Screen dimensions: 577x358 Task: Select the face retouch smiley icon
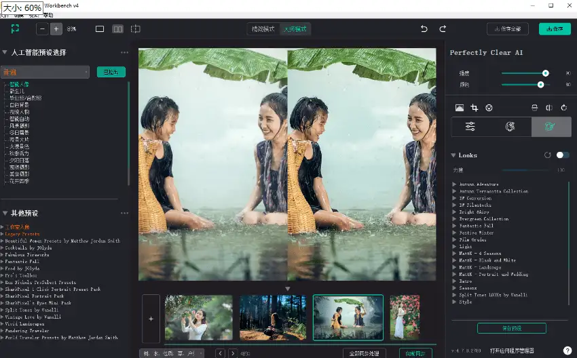tap(489, 107)
